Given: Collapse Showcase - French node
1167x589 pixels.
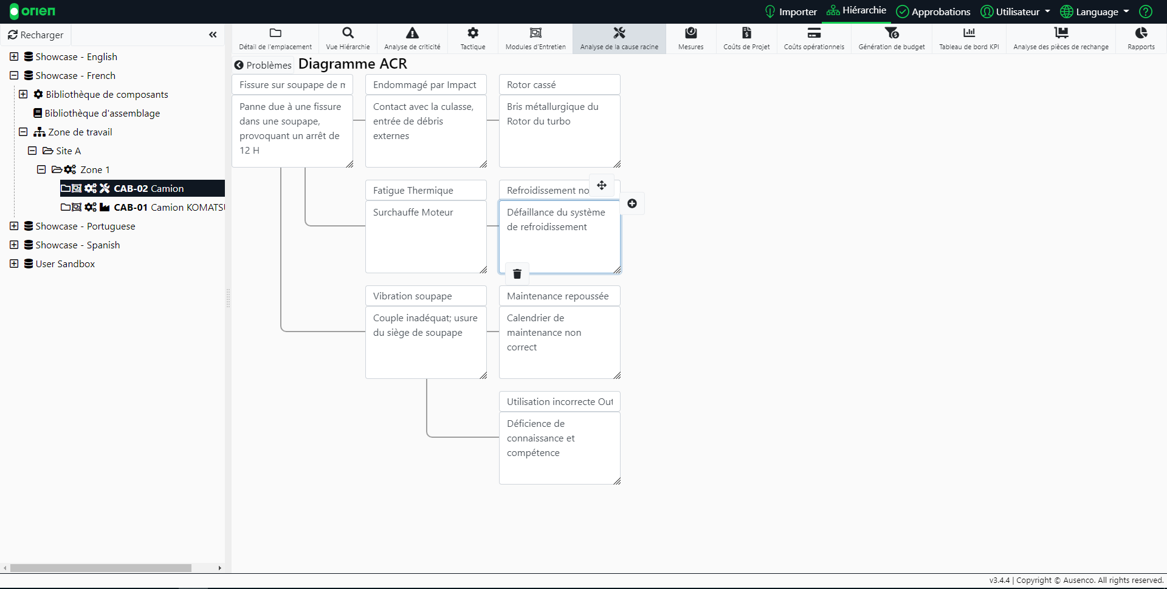Looking at the screenshot, I should tap(14, 75).
